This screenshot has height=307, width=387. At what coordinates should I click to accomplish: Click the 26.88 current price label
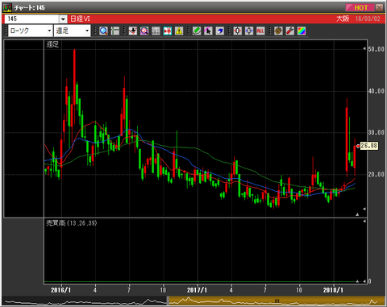[369, 146]
